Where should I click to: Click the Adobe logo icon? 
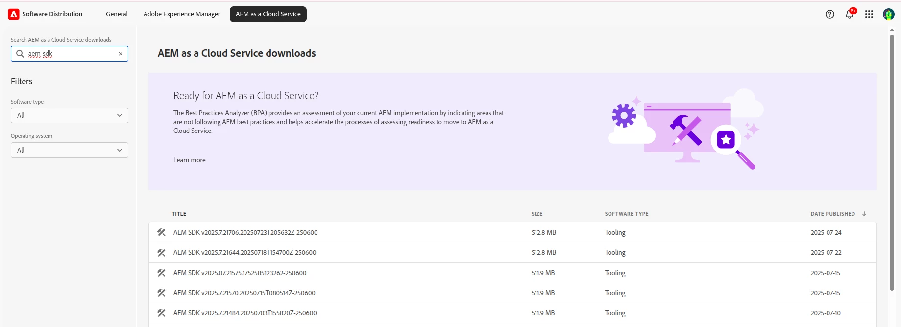(14, 14)
